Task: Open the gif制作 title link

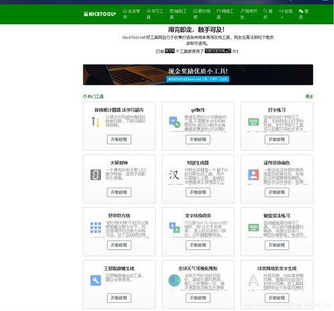Action: pos(198,110)
